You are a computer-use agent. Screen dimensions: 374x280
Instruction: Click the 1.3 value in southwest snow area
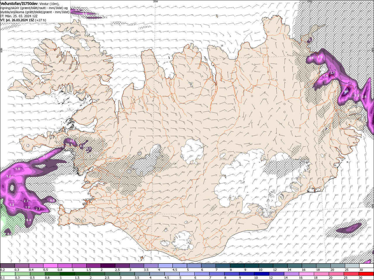(12, 205)
